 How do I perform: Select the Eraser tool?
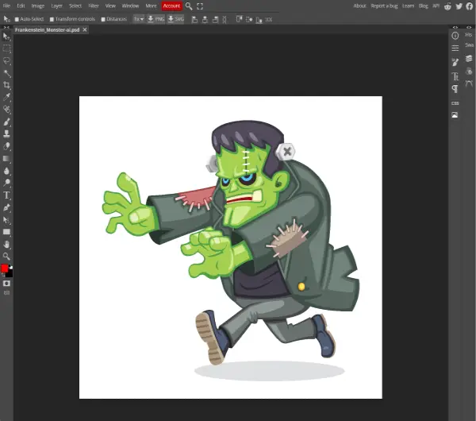point(6,146)
